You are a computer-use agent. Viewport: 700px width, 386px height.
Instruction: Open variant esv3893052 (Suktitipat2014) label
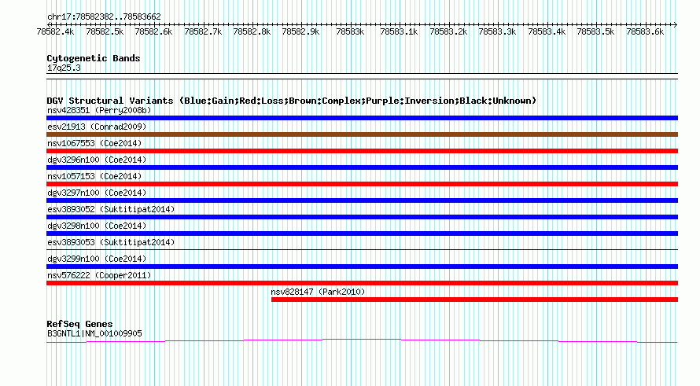click(111, 209)
